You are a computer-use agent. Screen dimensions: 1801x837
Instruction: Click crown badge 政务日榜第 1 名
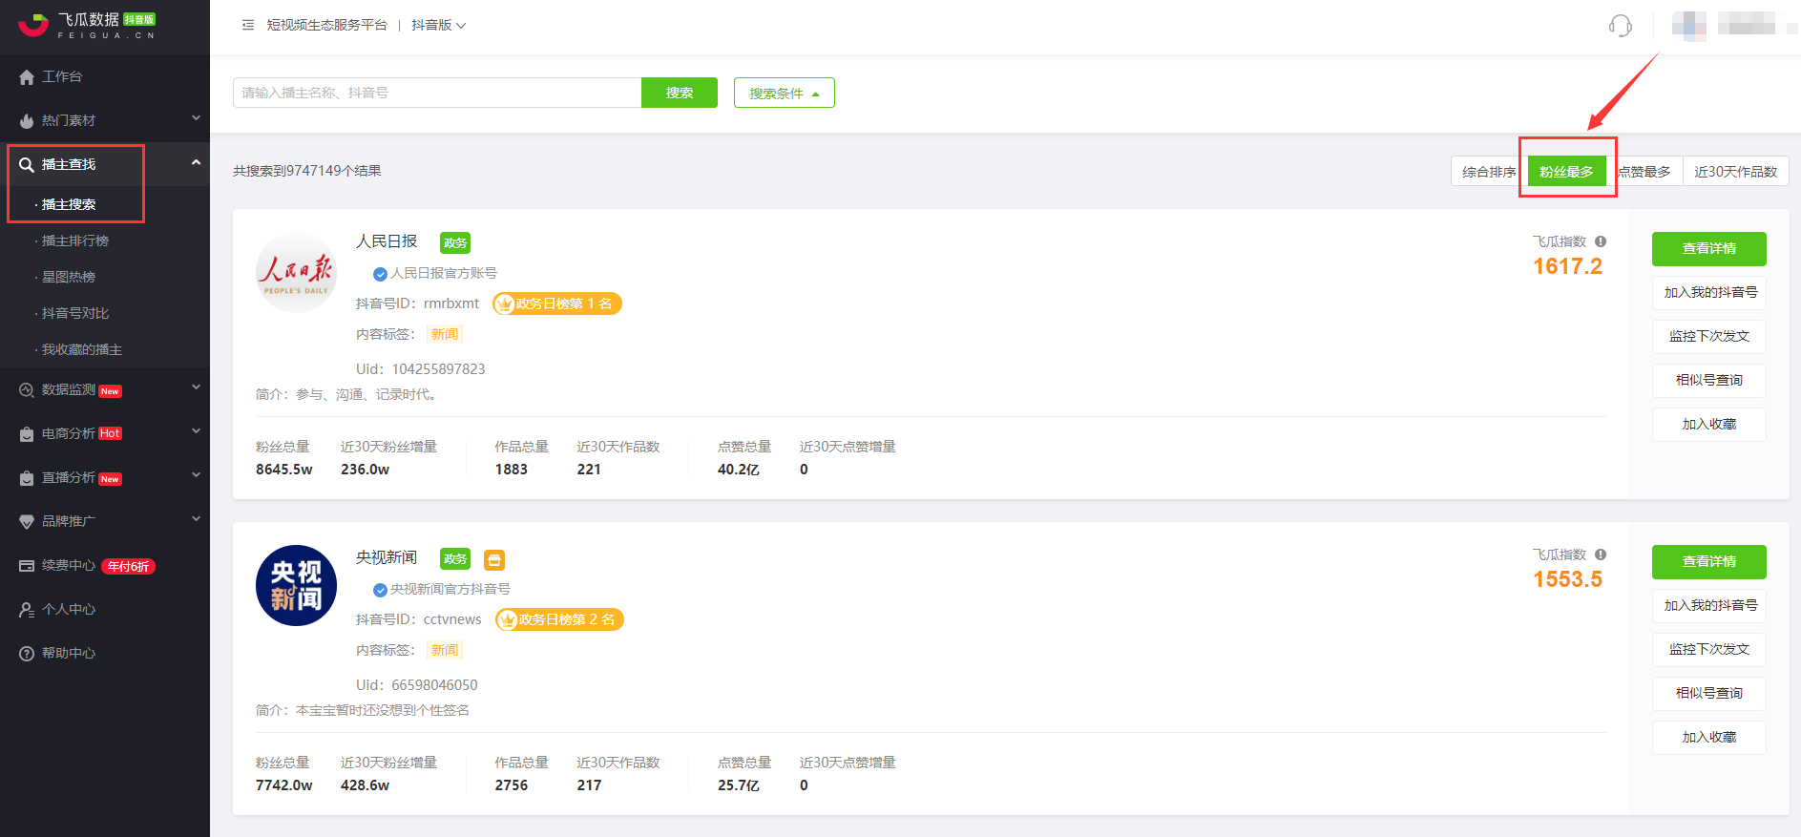point(557,303)
